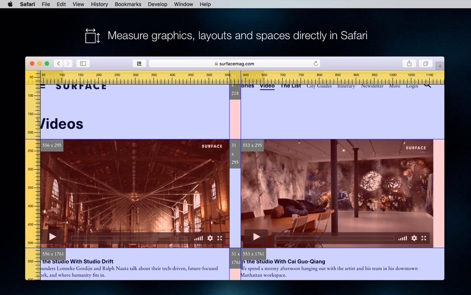This screenshot has width=471, height=295.
Task: Click the Studio Drift video progress bar
Action: coord(131,238)
